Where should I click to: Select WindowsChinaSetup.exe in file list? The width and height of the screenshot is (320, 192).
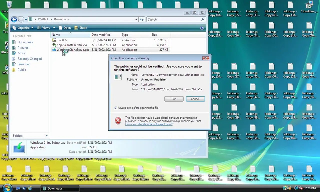click(x=71, y=50)
